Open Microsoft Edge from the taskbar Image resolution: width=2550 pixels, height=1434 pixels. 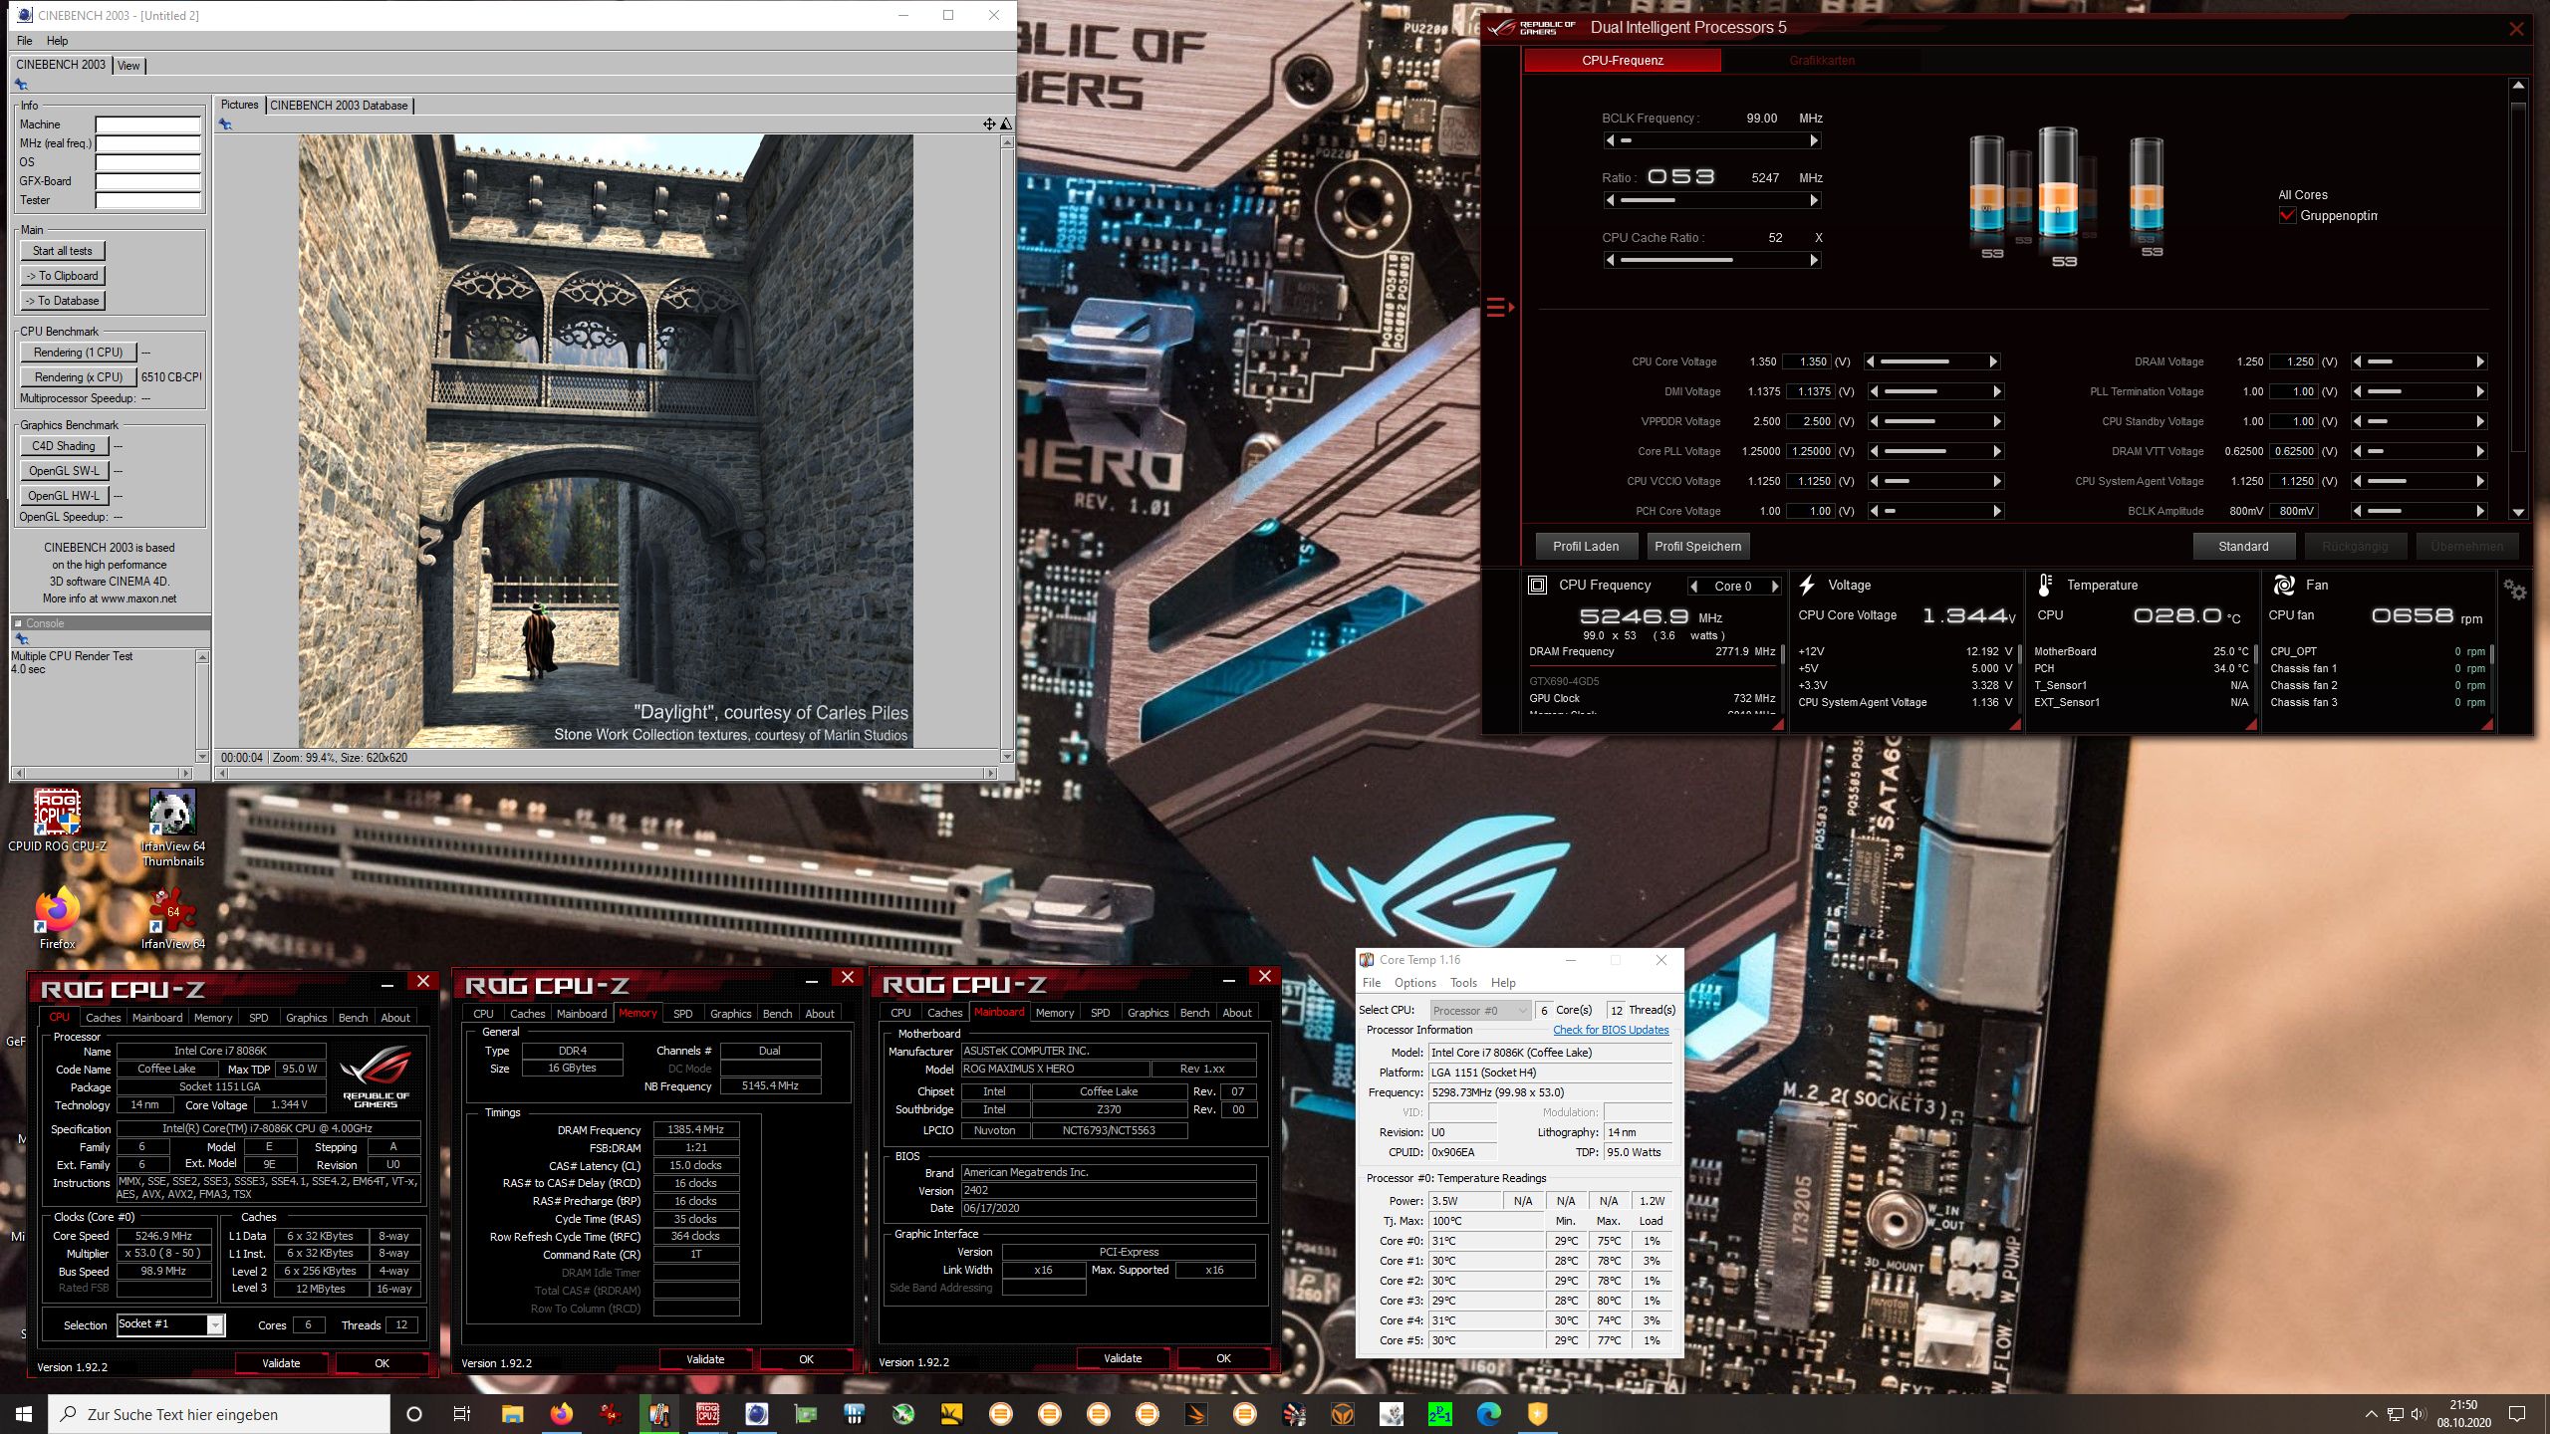coord(1488,1414)
